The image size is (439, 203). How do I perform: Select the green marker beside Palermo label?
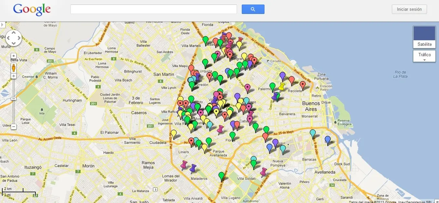(x=273, y=87)
